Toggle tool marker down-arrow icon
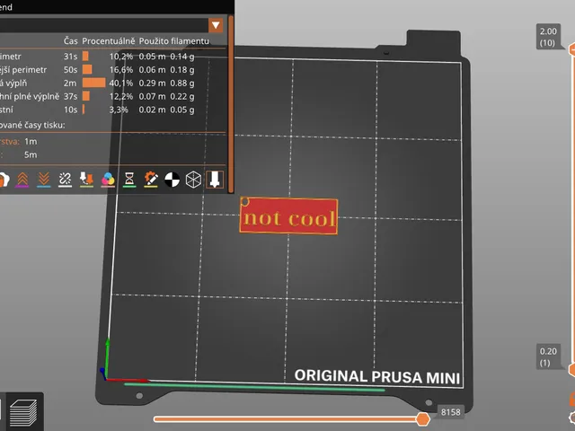 click(x=215, y=180)
